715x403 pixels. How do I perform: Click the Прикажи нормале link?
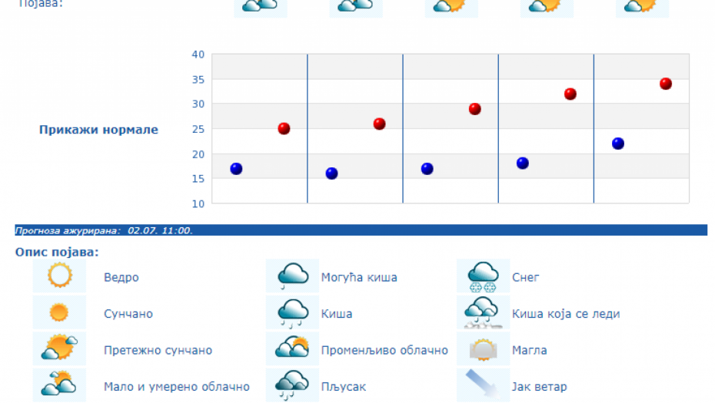(98, 130)
